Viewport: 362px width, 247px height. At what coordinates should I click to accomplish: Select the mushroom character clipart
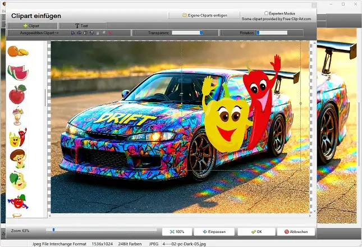18,159
